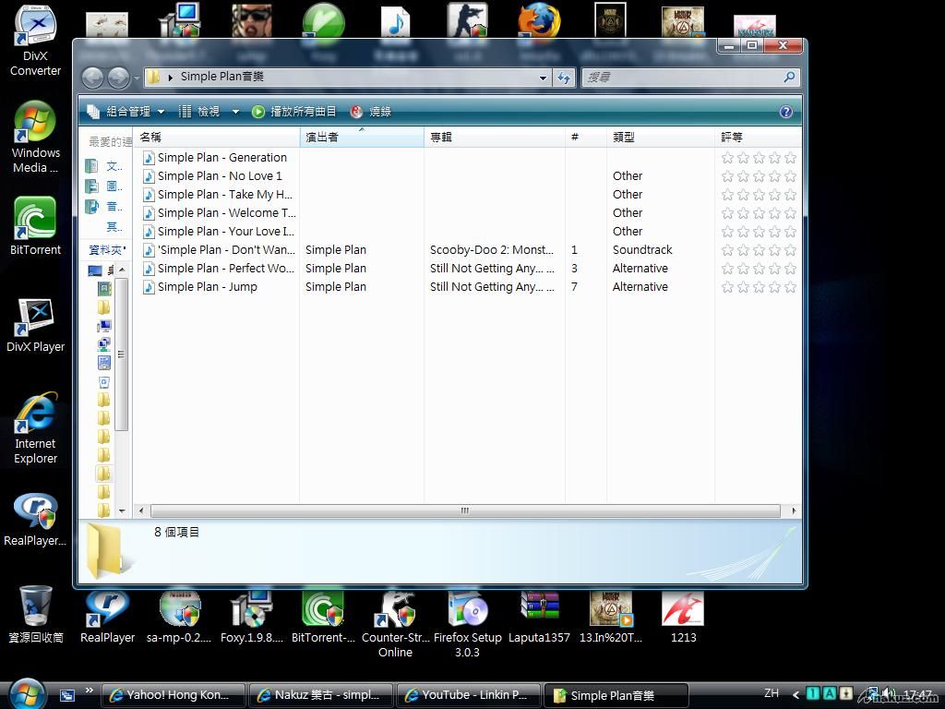Select the Firefox icon on top desktop row

(x=539, y=22)
